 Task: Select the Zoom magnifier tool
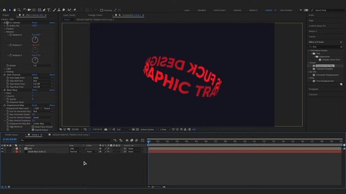click(x=19, y=10)
